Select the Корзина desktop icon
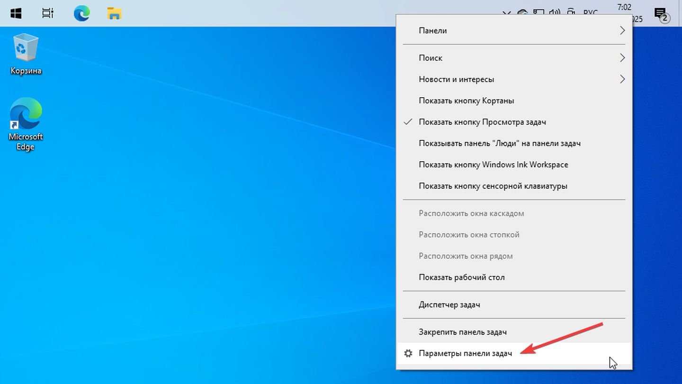682x384 pixels. (26, 54)
